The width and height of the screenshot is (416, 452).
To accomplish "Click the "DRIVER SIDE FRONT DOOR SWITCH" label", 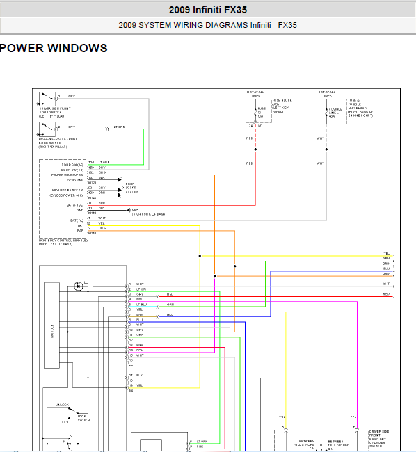I will [x=55, y=113].
